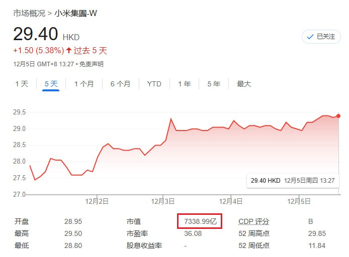349x257 pixels.
Task: Switch to the 1 个月 tab
Action: tap(84, 84)
